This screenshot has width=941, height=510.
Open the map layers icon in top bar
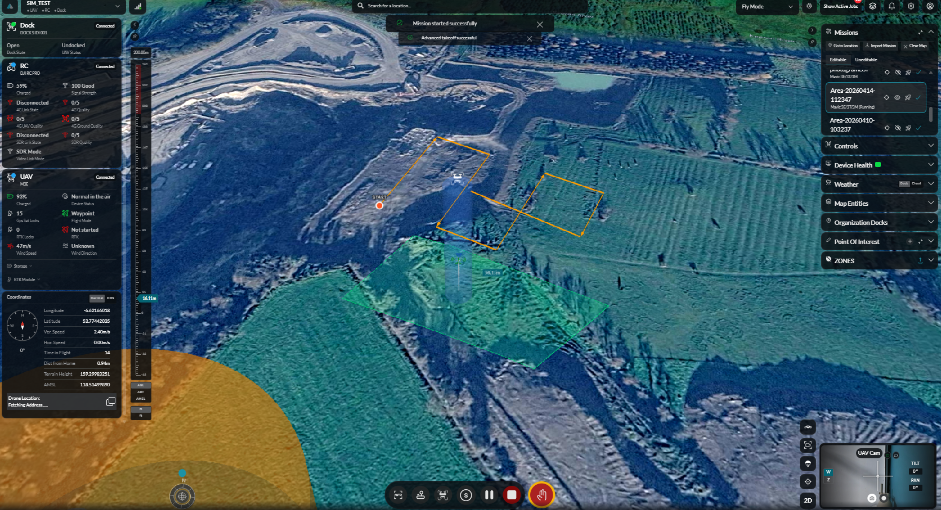point(872,6)
